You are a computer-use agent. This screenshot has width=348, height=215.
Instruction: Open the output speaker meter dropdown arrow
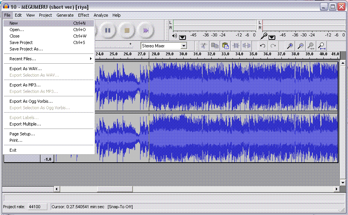click(183, 37)
